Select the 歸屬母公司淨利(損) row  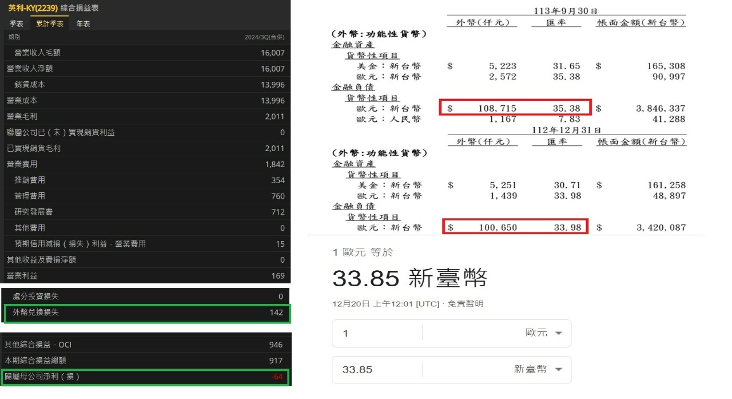tap(145, 377)
